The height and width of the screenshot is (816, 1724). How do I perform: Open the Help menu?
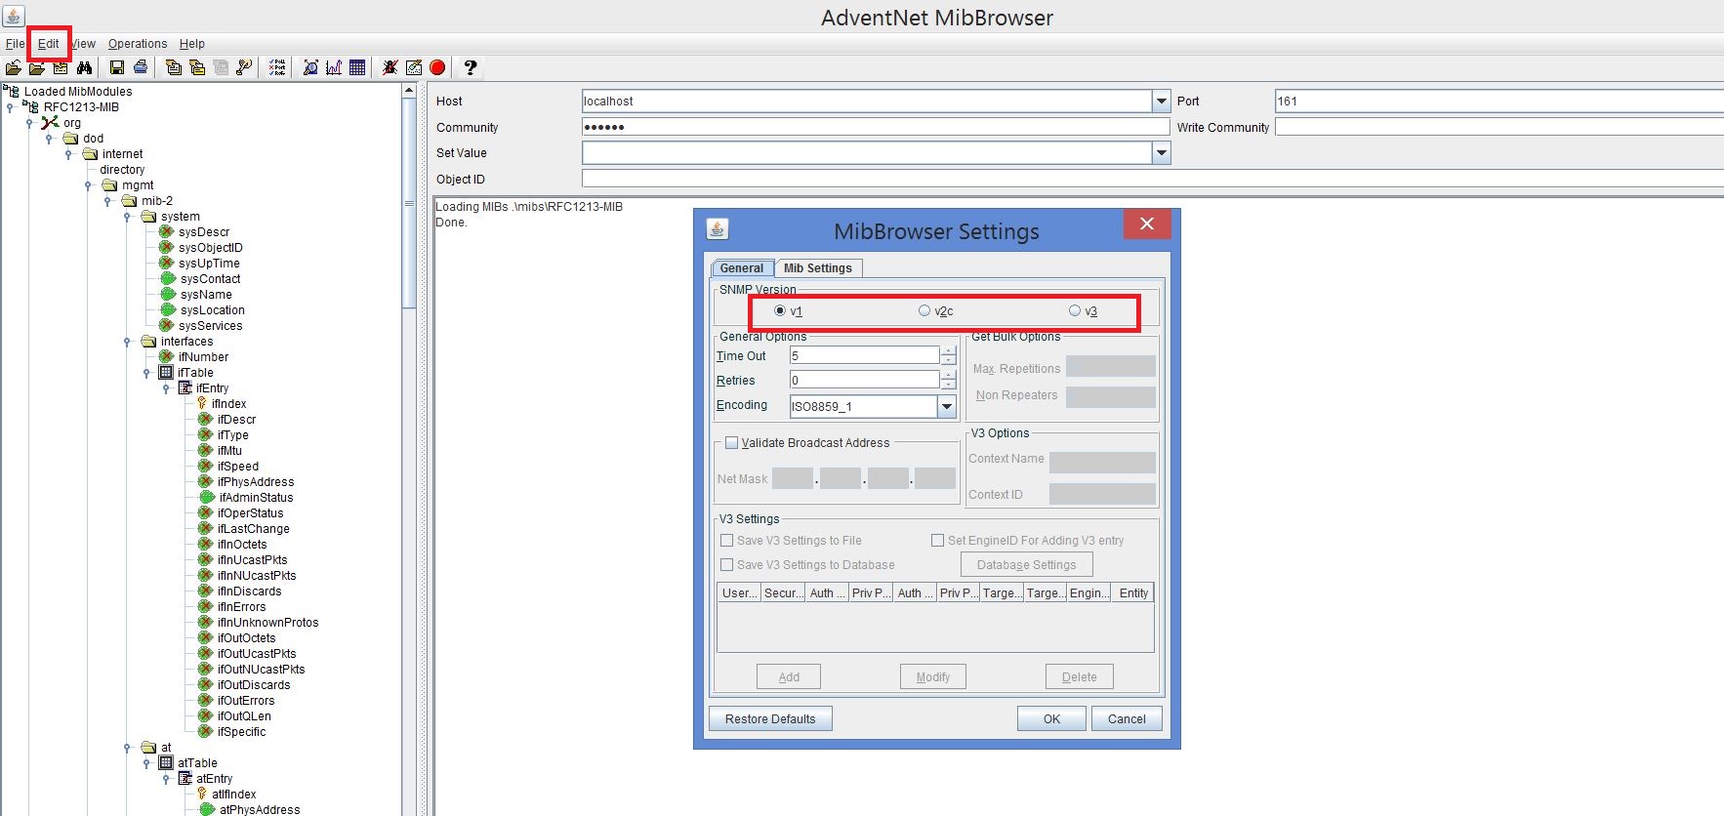pyautogui.click(x=192, y=44)
